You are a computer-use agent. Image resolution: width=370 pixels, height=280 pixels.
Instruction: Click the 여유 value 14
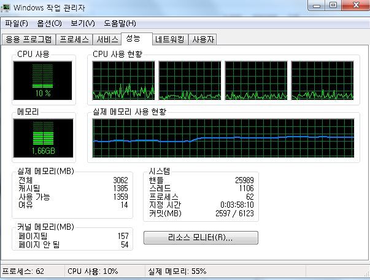point(124,205)
